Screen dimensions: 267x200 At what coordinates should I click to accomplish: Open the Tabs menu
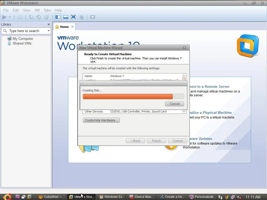pyautogui.click(x=47, y=10)
